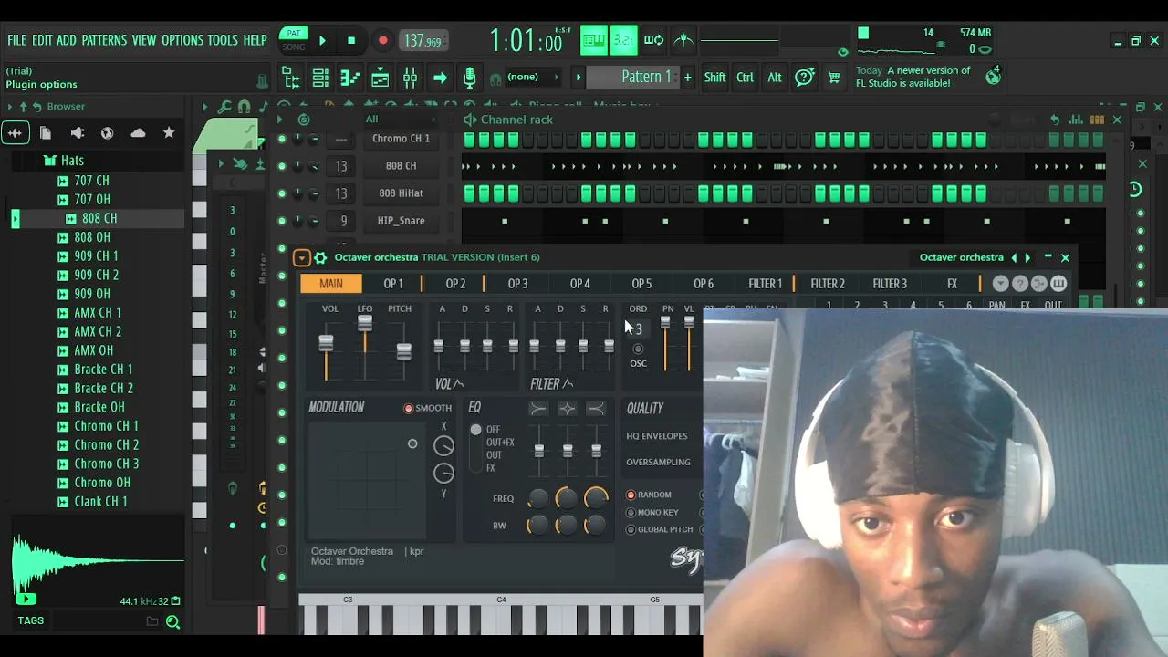The width and height of the screenshot is (1168, 657).
Task: Open the shopping cart content library
Action: pos(834,78)
